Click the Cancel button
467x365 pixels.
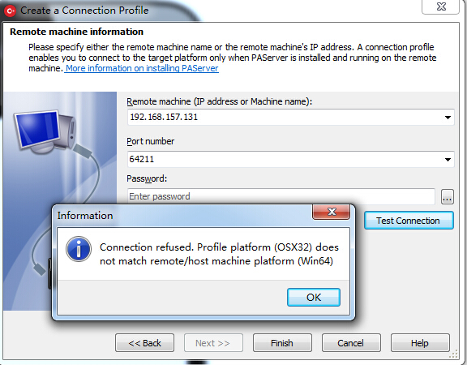click(x=351, y=343)
